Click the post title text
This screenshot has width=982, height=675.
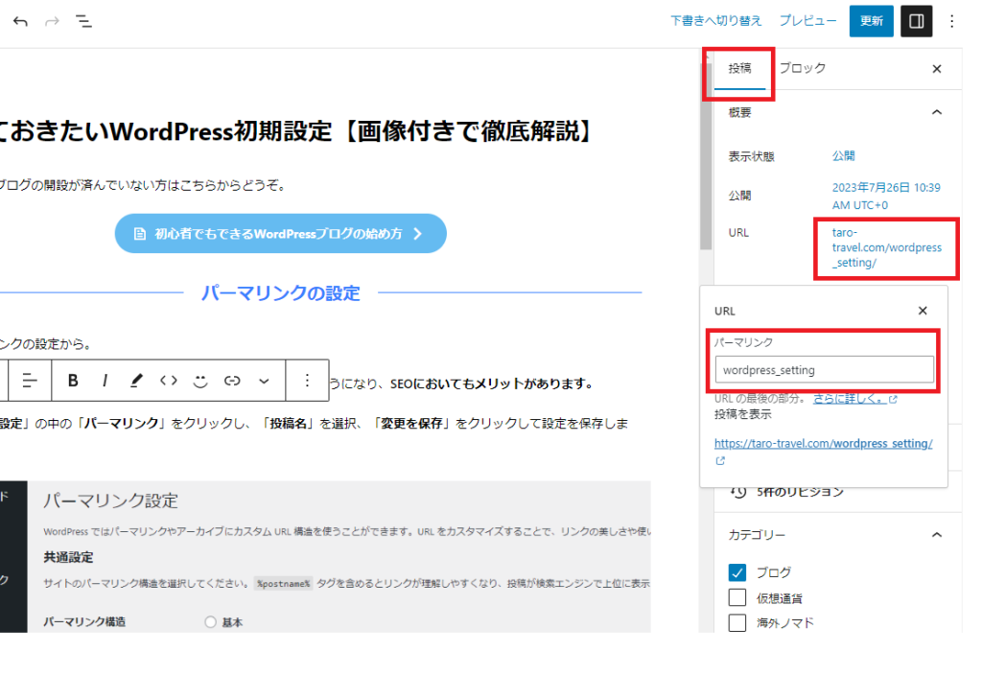(294, 131)
